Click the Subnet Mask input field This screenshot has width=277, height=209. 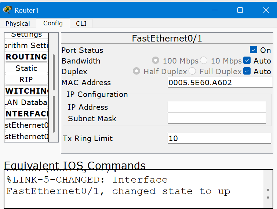[x=216, y=118]
